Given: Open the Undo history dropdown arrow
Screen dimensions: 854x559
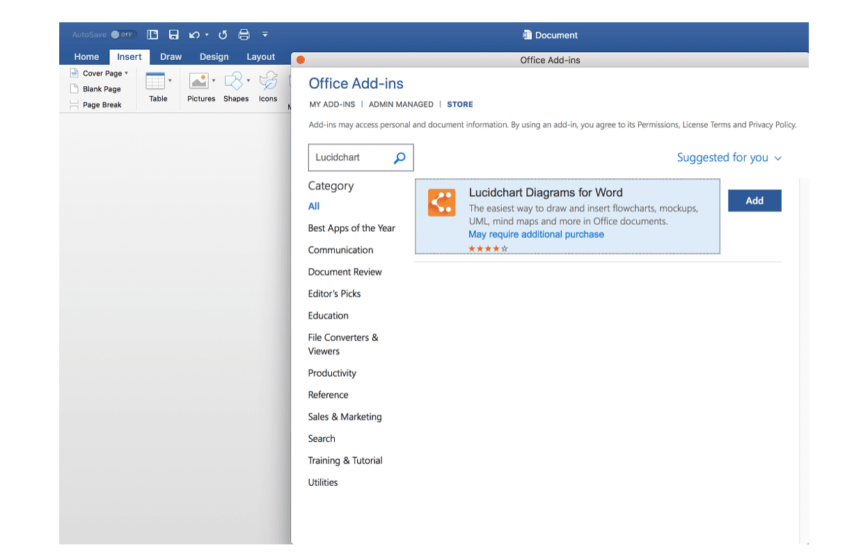Looking at the screenshot, I should click(x=207, y=35).
